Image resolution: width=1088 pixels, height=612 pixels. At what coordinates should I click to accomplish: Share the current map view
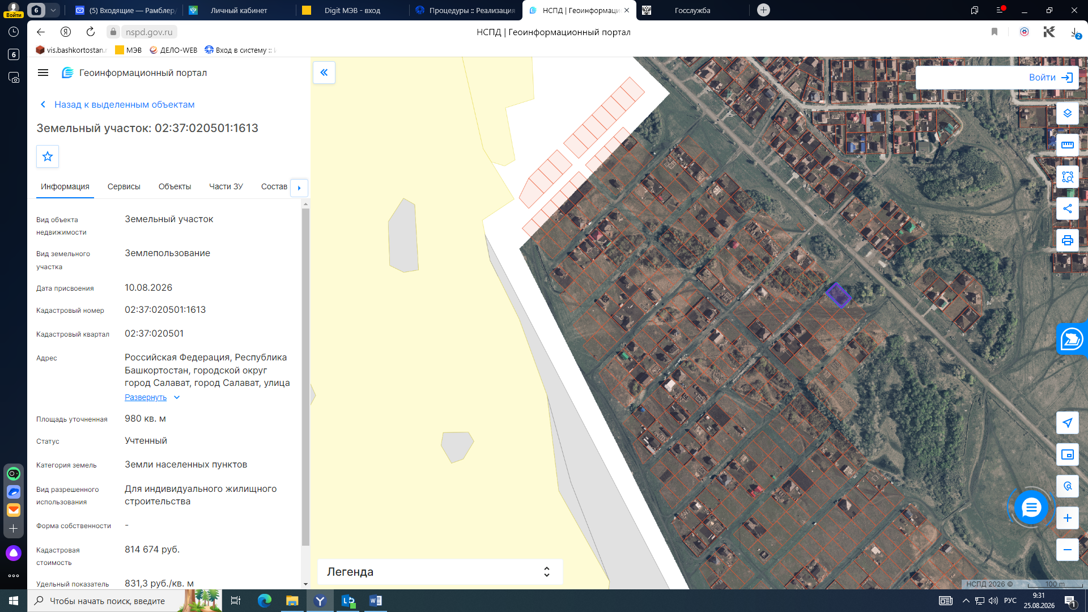click(1068, 209)
